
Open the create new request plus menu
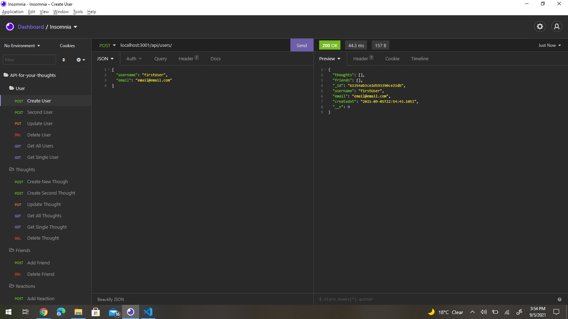pyautogui.click(x=81, y=60)
